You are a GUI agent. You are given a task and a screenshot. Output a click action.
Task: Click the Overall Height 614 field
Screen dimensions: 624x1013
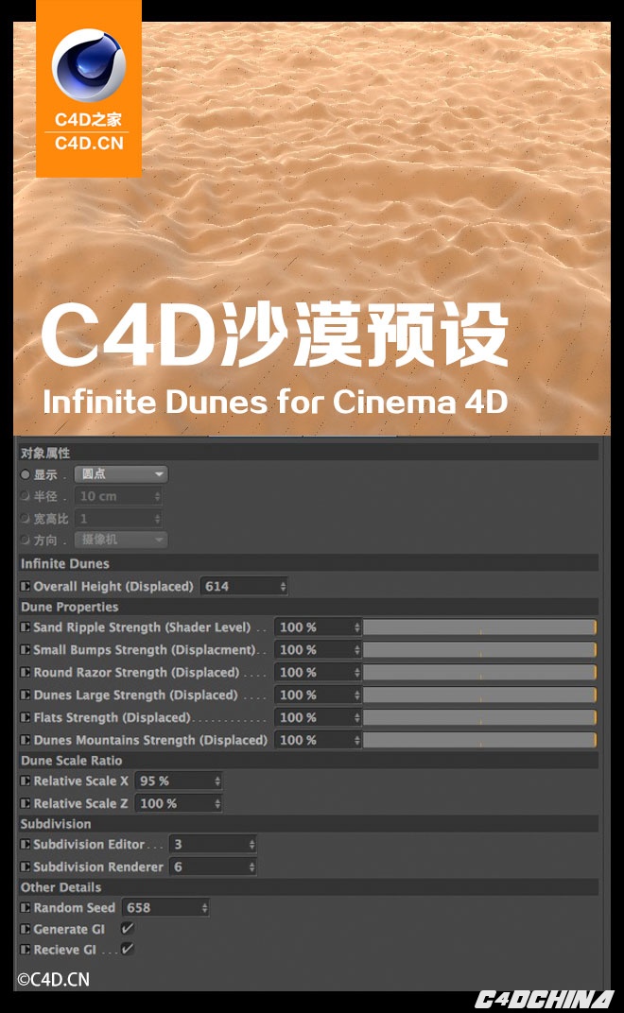coord(244,586)
